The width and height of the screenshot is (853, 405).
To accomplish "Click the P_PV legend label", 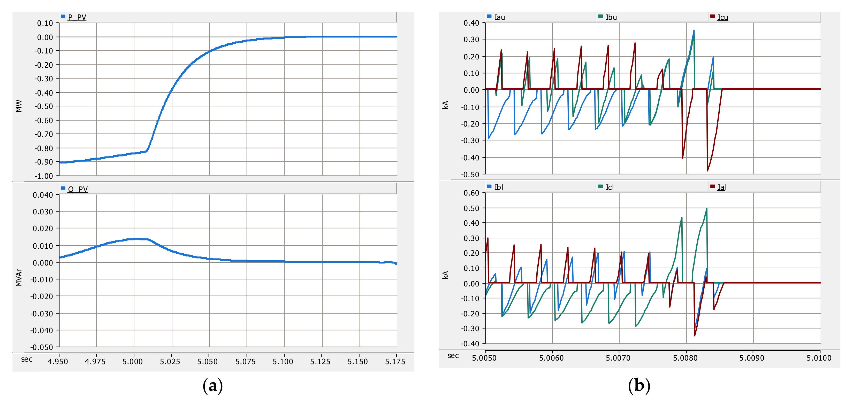I will pyautogui.click(x=77, y=17).
